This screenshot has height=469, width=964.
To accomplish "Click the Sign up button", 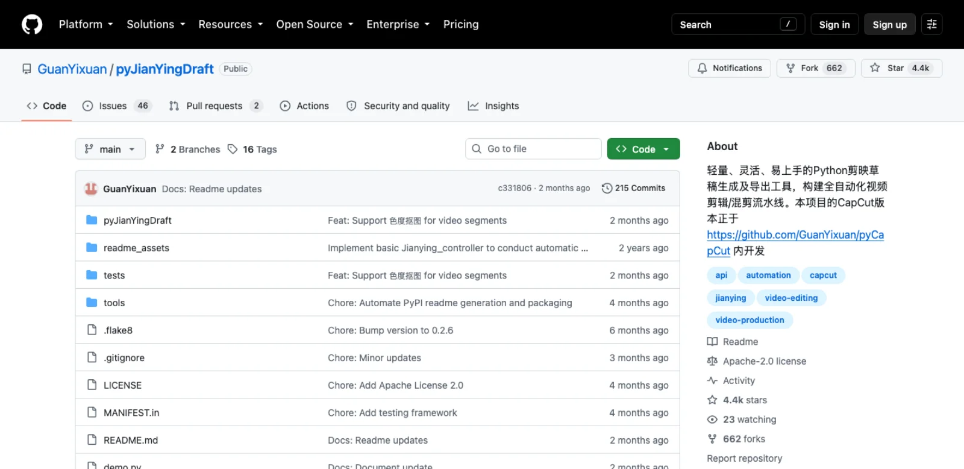I will click(x=890, y=25).
